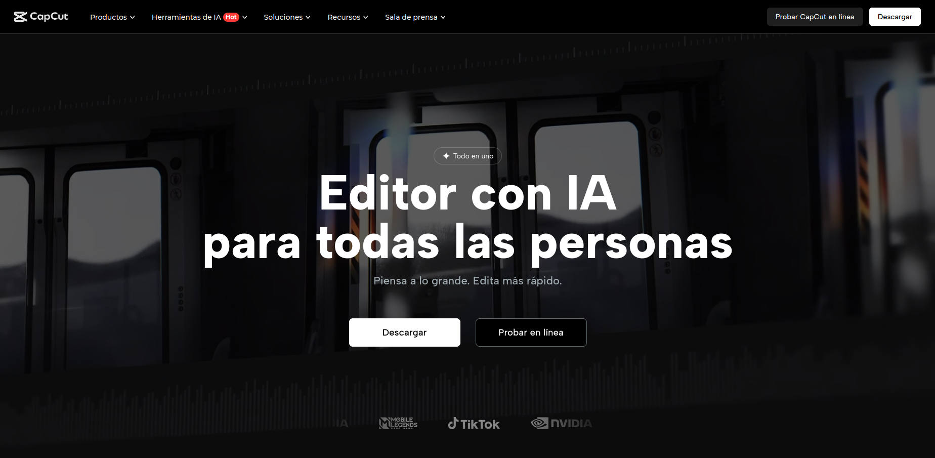Image resolution: width=935 pixels, height=458 pixels.
Task: Click the large white Descargar hero button
Action: click(x=404, y=332)
